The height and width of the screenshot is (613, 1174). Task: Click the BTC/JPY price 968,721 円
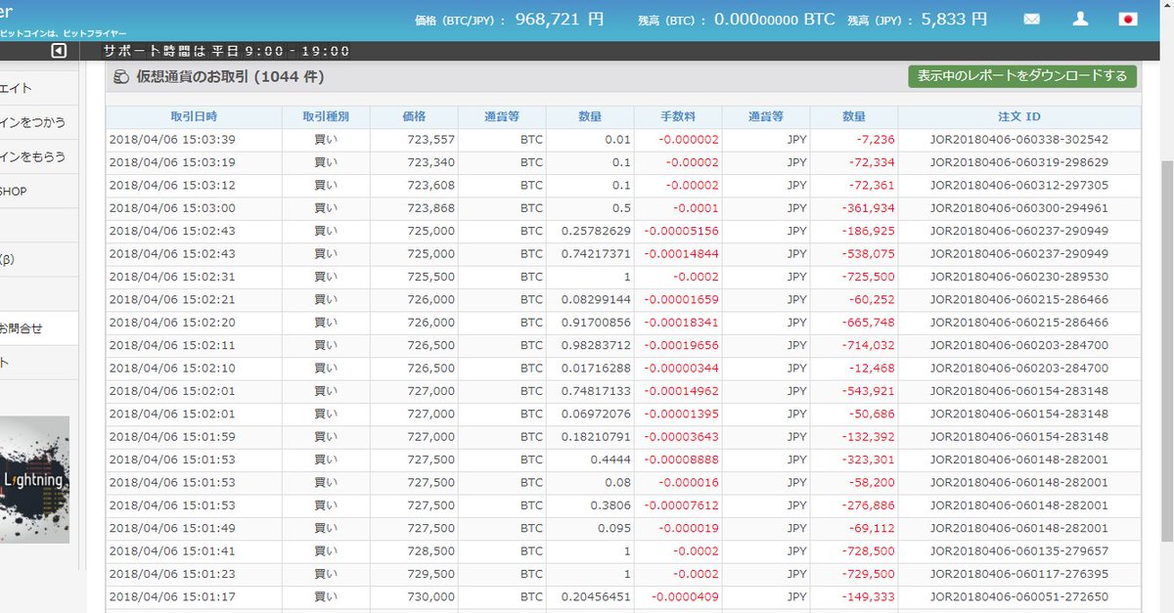pos(560,19)
